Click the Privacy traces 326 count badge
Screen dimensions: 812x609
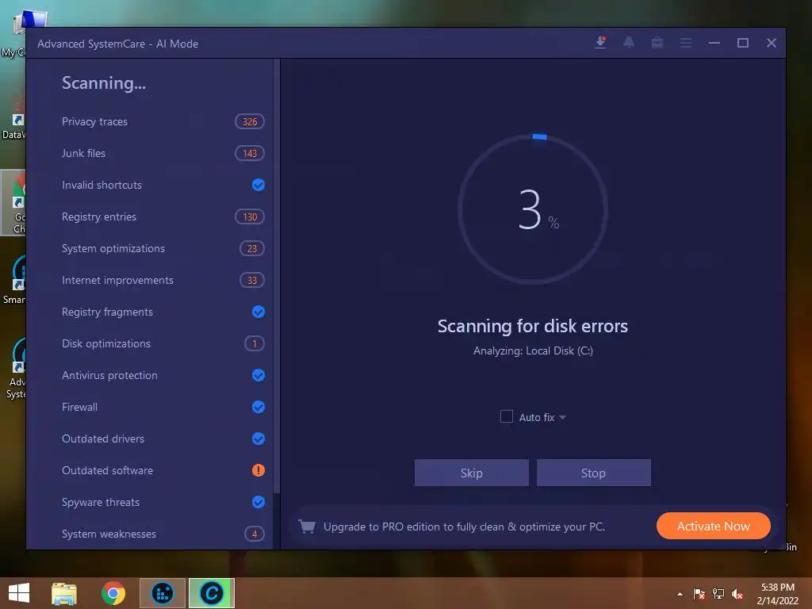250,121
